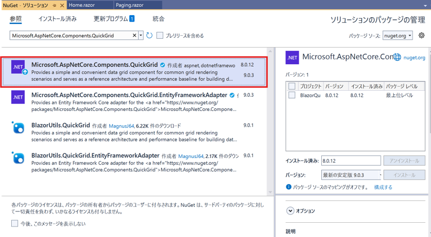Click EntityFrameworkAdapter .NET package icon
This screenshot has width=431, height=237.
point(18,97)
